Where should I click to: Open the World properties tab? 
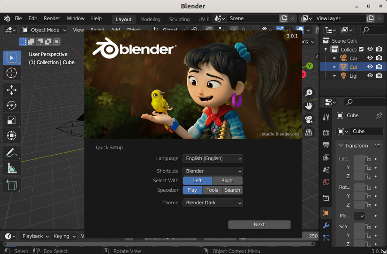tap(326, 182)
